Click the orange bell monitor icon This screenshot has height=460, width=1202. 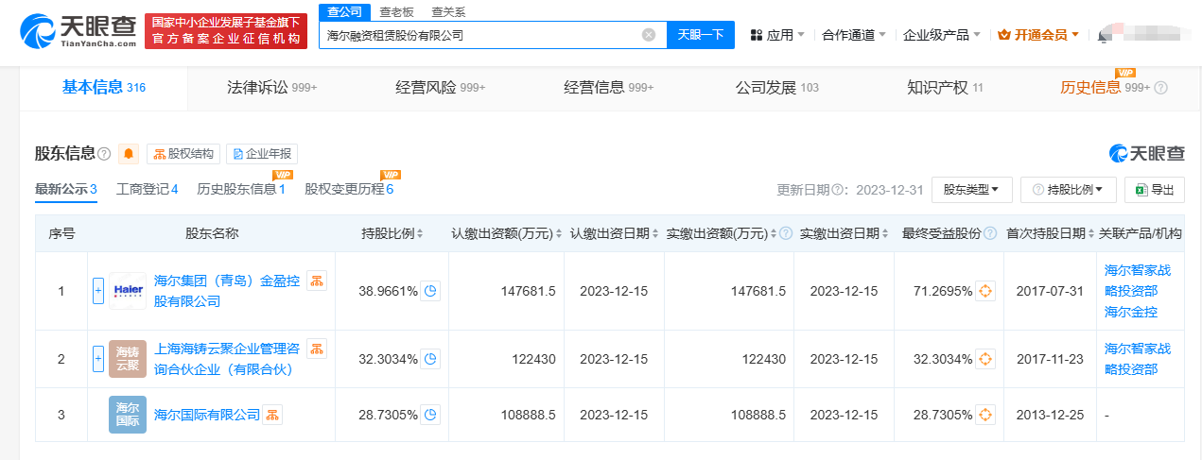129,154
